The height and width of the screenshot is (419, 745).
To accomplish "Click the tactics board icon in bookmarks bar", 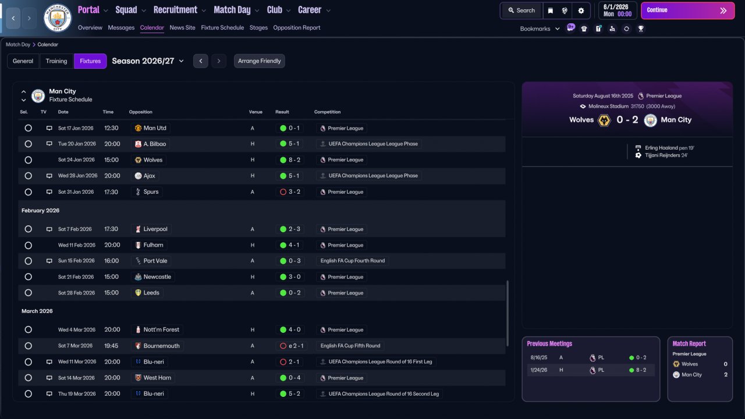I will pos(598,29).
